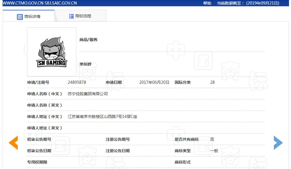Select the application date 2017年06月20日
Image resolution: width=291 pixels, height=169 pixels.
pos(154,82)
